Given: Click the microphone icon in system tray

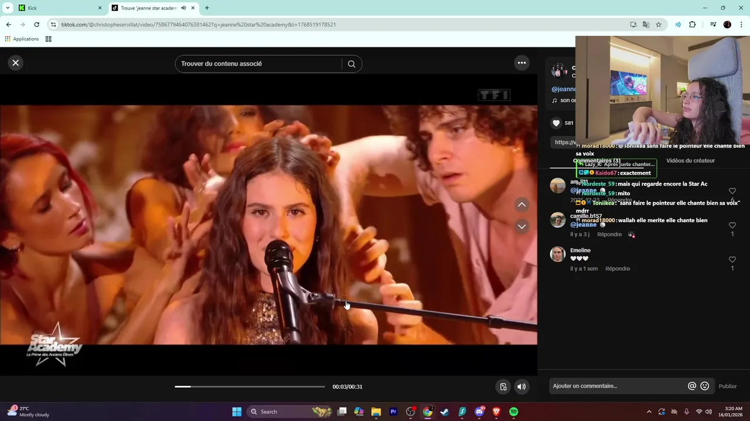Looking at the screenshot, I should (x=687, y=412).
